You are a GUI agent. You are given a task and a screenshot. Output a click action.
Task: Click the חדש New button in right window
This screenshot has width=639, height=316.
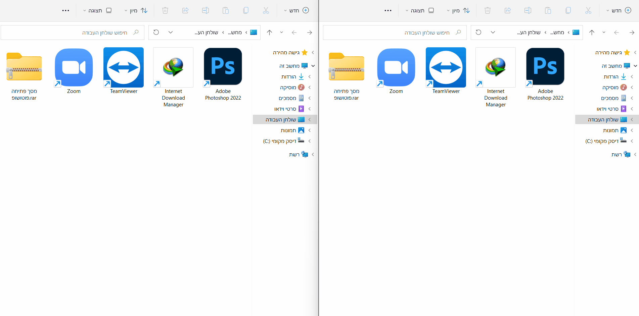tap(619, 10)
